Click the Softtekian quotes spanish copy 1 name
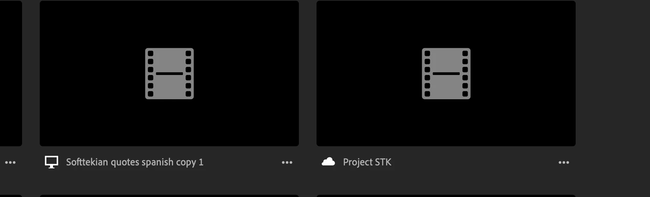The height and width of the screenshot is (197, 650). [x=135, y=162]
